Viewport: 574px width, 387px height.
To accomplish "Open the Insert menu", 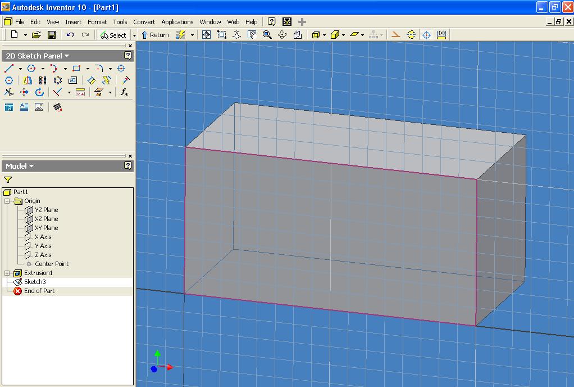I will pyautogui.click(x=73, y=22).
